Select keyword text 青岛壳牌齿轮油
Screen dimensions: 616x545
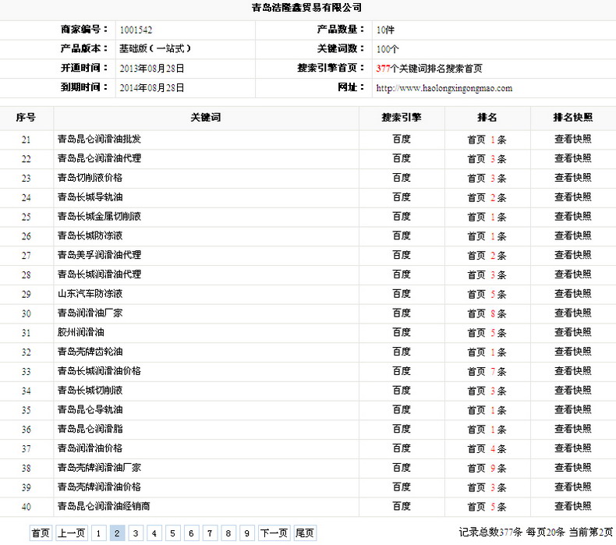(90, 352)
